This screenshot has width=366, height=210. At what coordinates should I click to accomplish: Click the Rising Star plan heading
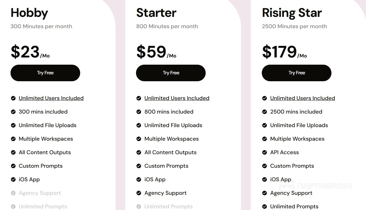[x=292, y=13]
